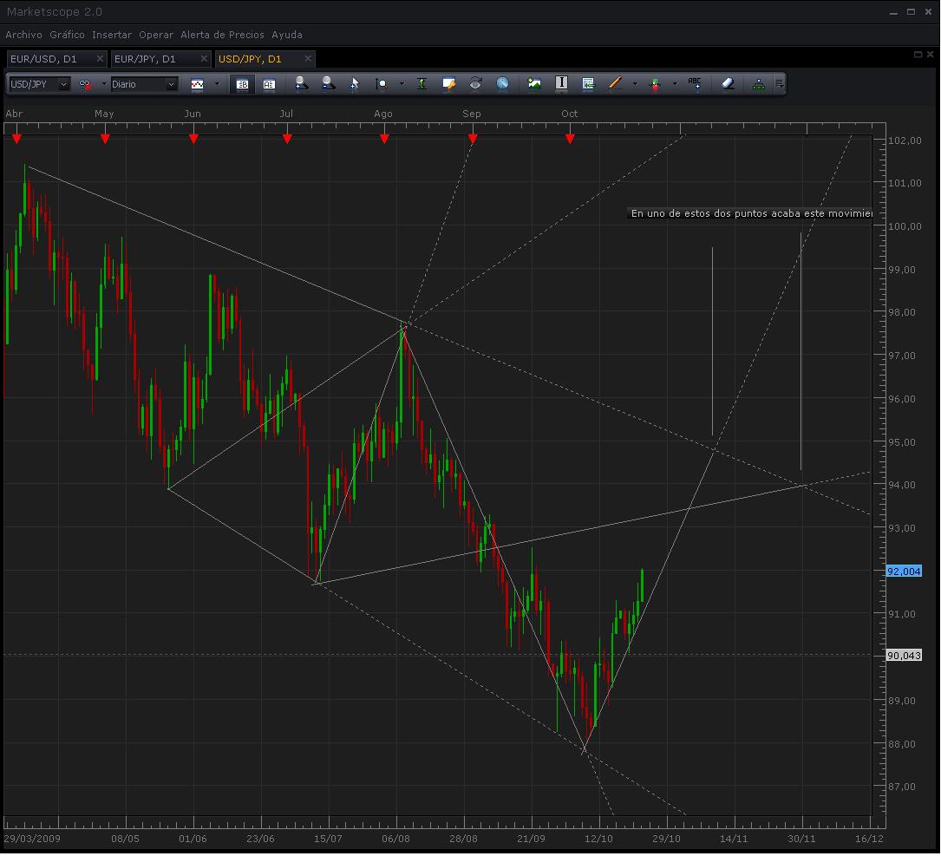Click the data table green arrow icon
The width and height of the screenshot is (941, 856).
point(588,84)
